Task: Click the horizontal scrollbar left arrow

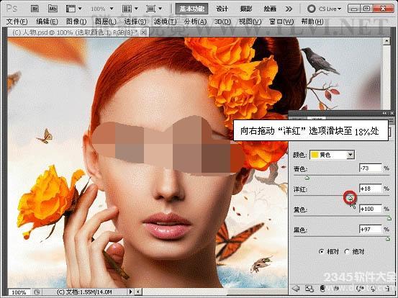Action: point(138,292)
